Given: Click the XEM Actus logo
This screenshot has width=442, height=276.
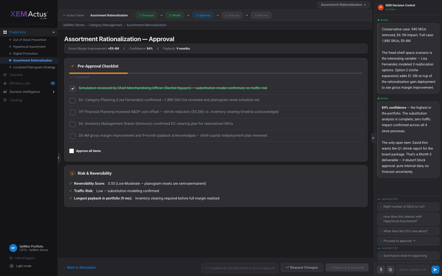Looking at the screenshot, I should coord(29,15).
